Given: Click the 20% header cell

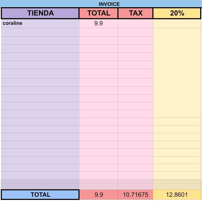Looking at the screenshot, I should click(177, 13).
